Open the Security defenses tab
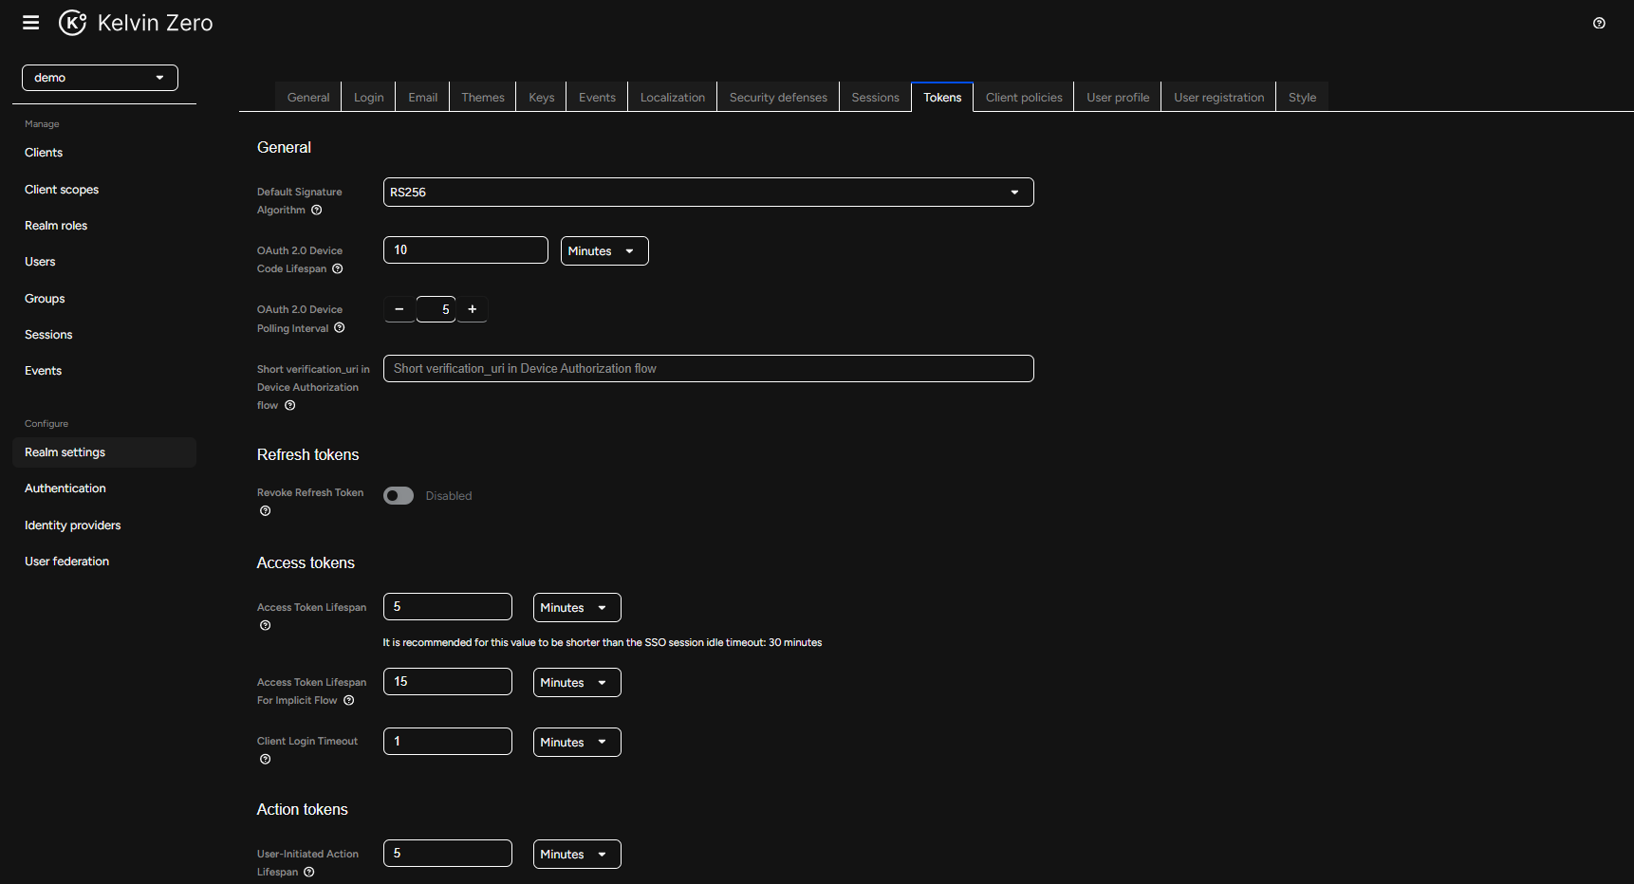This screenshot has width=1634, height=884. coord(777,96)
